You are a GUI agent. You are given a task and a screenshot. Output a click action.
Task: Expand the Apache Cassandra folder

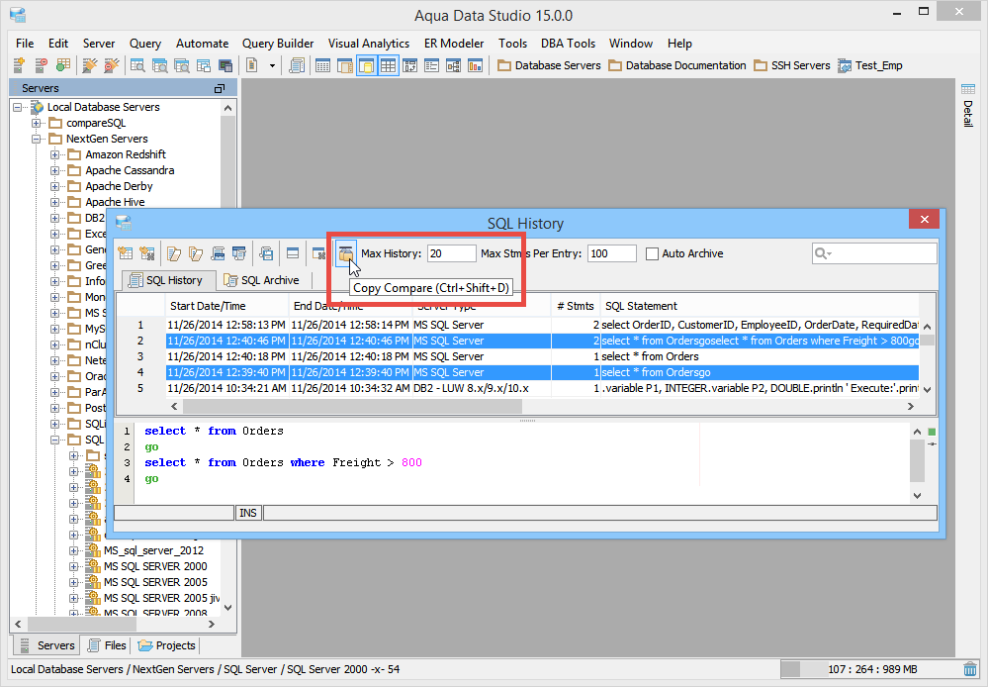[x=55, y=170]
